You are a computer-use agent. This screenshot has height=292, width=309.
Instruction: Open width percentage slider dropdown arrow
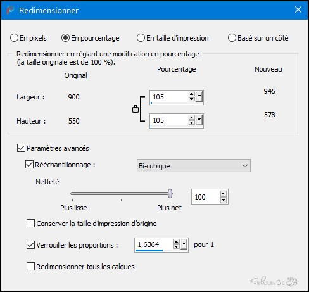click(199, 97)
